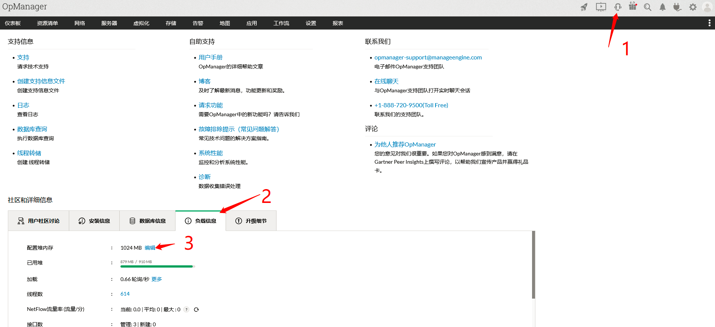Click the rocket quick-start icon
Screen dimensions: 715x327
[x=584, y=7]
